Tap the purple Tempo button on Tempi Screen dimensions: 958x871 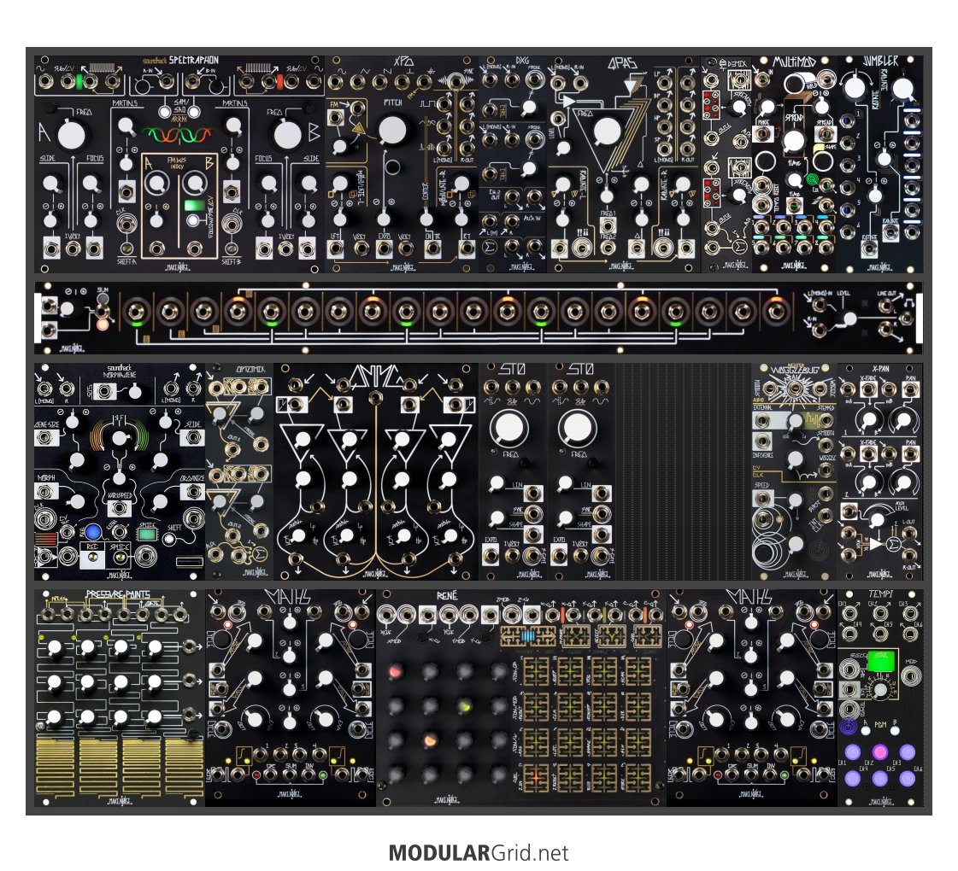pyautogui.click(x=849, y=727)
